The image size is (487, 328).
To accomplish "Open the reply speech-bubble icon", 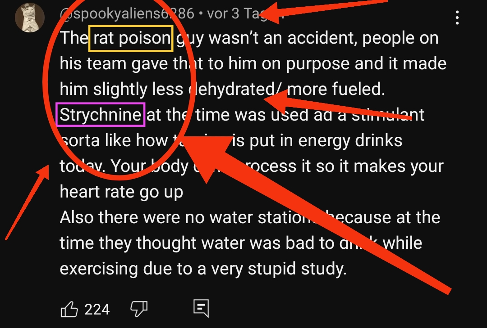I will [201, 308].
